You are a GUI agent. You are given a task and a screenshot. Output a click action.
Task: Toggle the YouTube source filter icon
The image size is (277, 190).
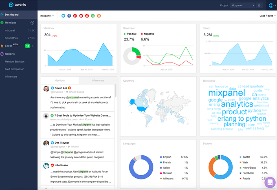pyautogui.click(x=81, y=16)
